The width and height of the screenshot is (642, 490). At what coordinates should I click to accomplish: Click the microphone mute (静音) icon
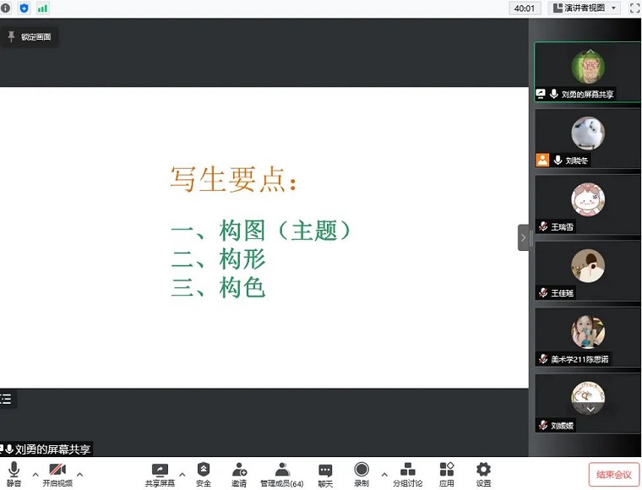(14, 471)
